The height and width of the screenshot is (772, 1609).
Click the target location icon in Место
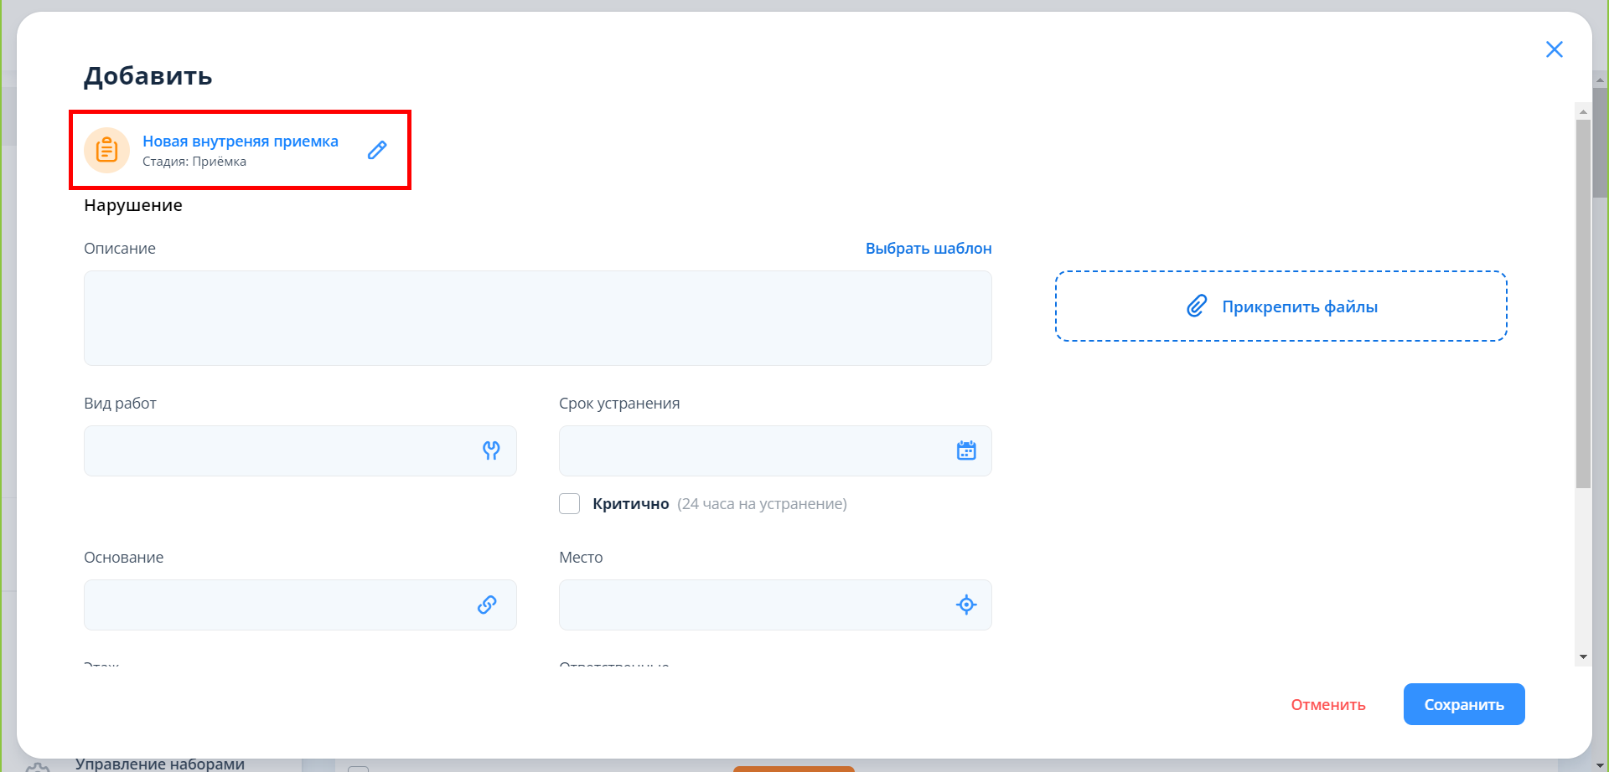[x=966, y=605]
